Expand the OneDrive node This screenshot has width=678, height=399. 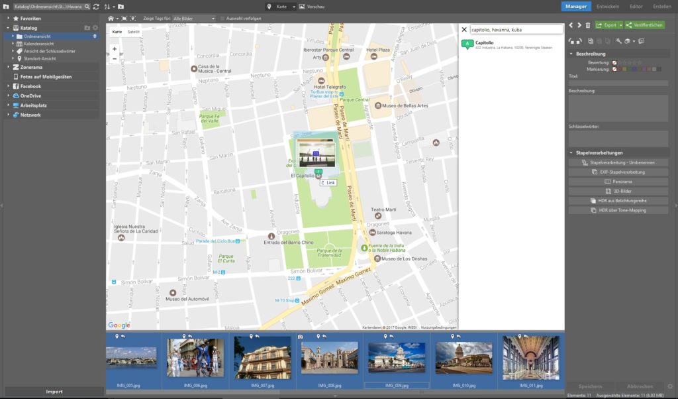pyautogui.click(x=8, y=95)
